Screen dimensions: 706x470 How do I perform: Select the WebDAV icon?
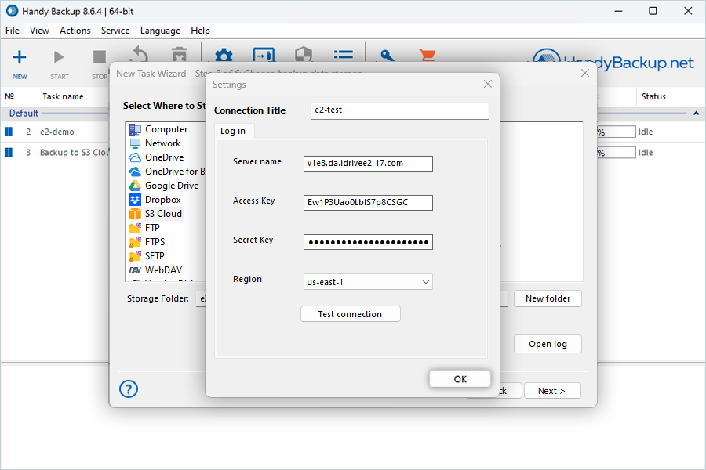click(x=135, y=270)
